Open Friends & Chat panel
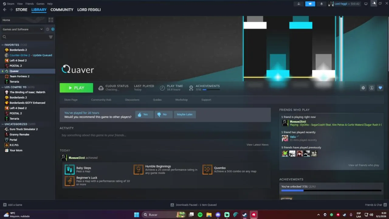This screenshot has height=219, width=389. [376, 205]
